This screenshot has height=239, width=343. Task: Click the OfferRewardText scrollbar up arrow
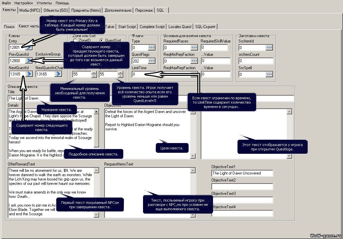[x=96, y=170]
